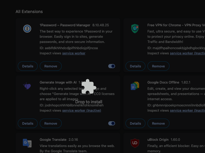Screen dimensions: 205x153
Task: Click the Google Translate description text
Action: coord(77,148)
